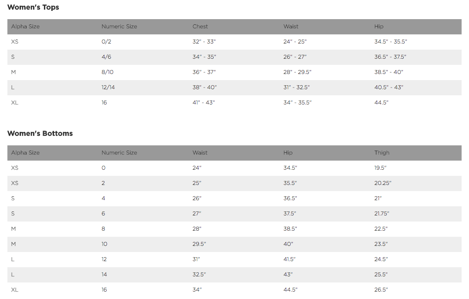Click the Hip header in Tops table

coord(379,27)
